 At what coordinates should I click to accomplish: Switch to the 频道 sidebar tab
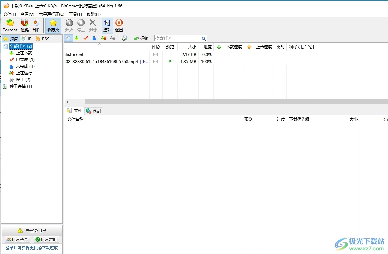[11, 39]
